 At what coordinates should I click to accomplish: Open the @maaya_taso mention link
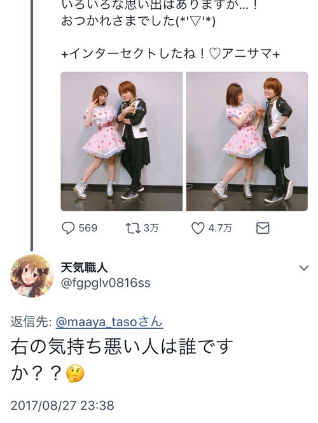[109, 322]
